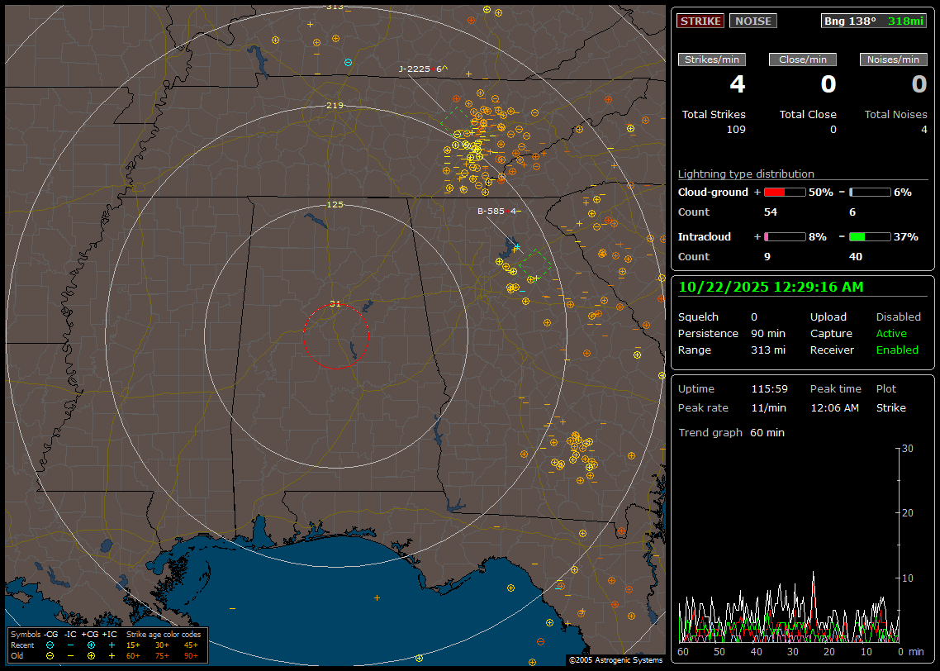Viewport: 940px width, 671px height.
Task: Click the Old +CG yellow symbol in legend
Action: 91,655
